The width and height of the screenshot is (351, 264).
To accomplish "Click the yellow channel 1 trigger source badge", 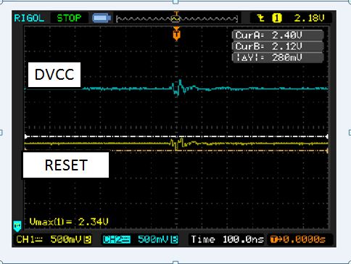I will tap(277, 18).
